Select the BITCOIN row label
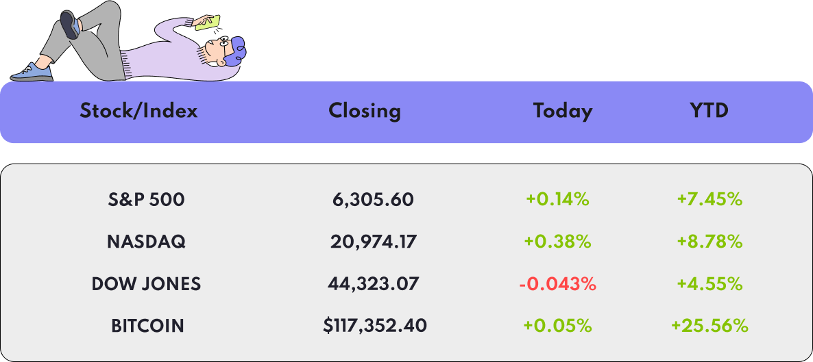 147,326
